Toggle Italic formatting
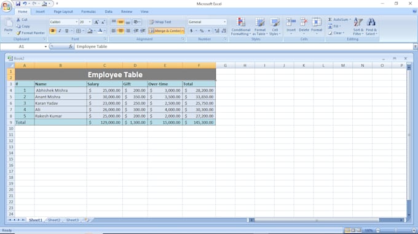The image size is (418, 234). [x=60, y=31]
